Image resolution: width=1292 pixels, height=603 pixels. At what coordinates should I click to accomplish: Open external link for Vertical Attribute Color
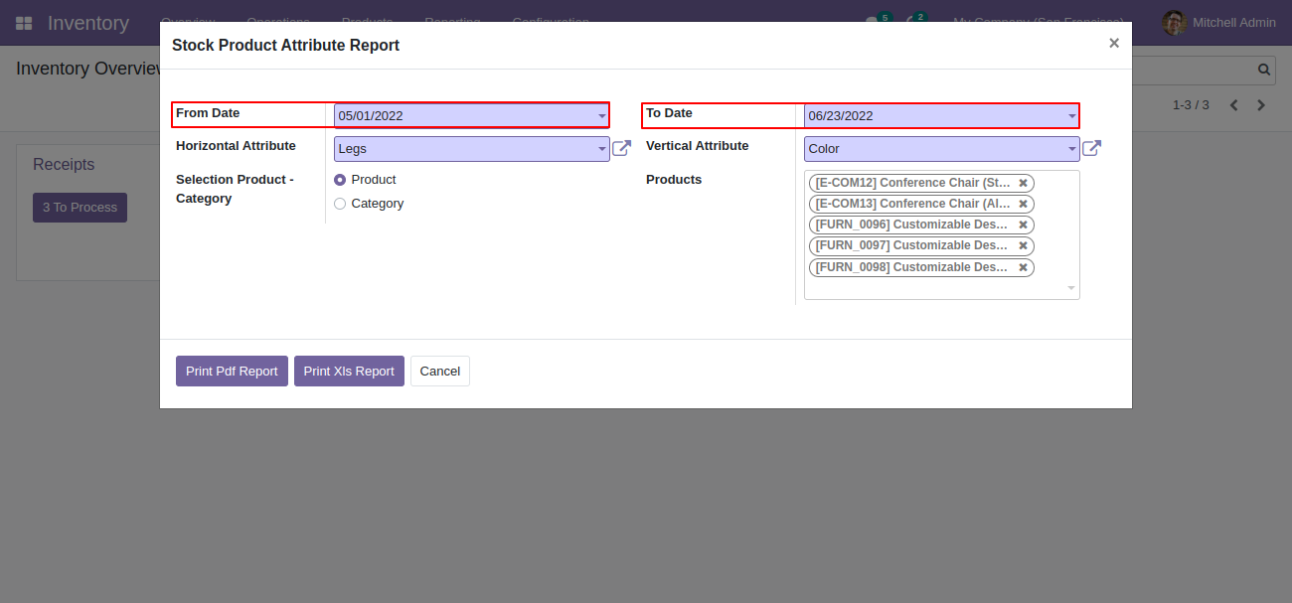(x=1091, y=149)
